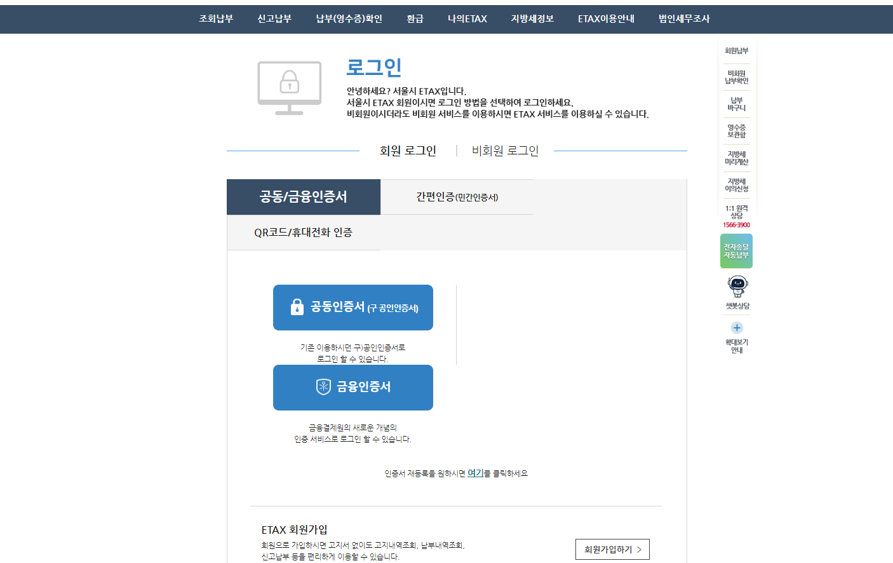
Task: Open the 신고납부 menu
Action: point(274,19)
